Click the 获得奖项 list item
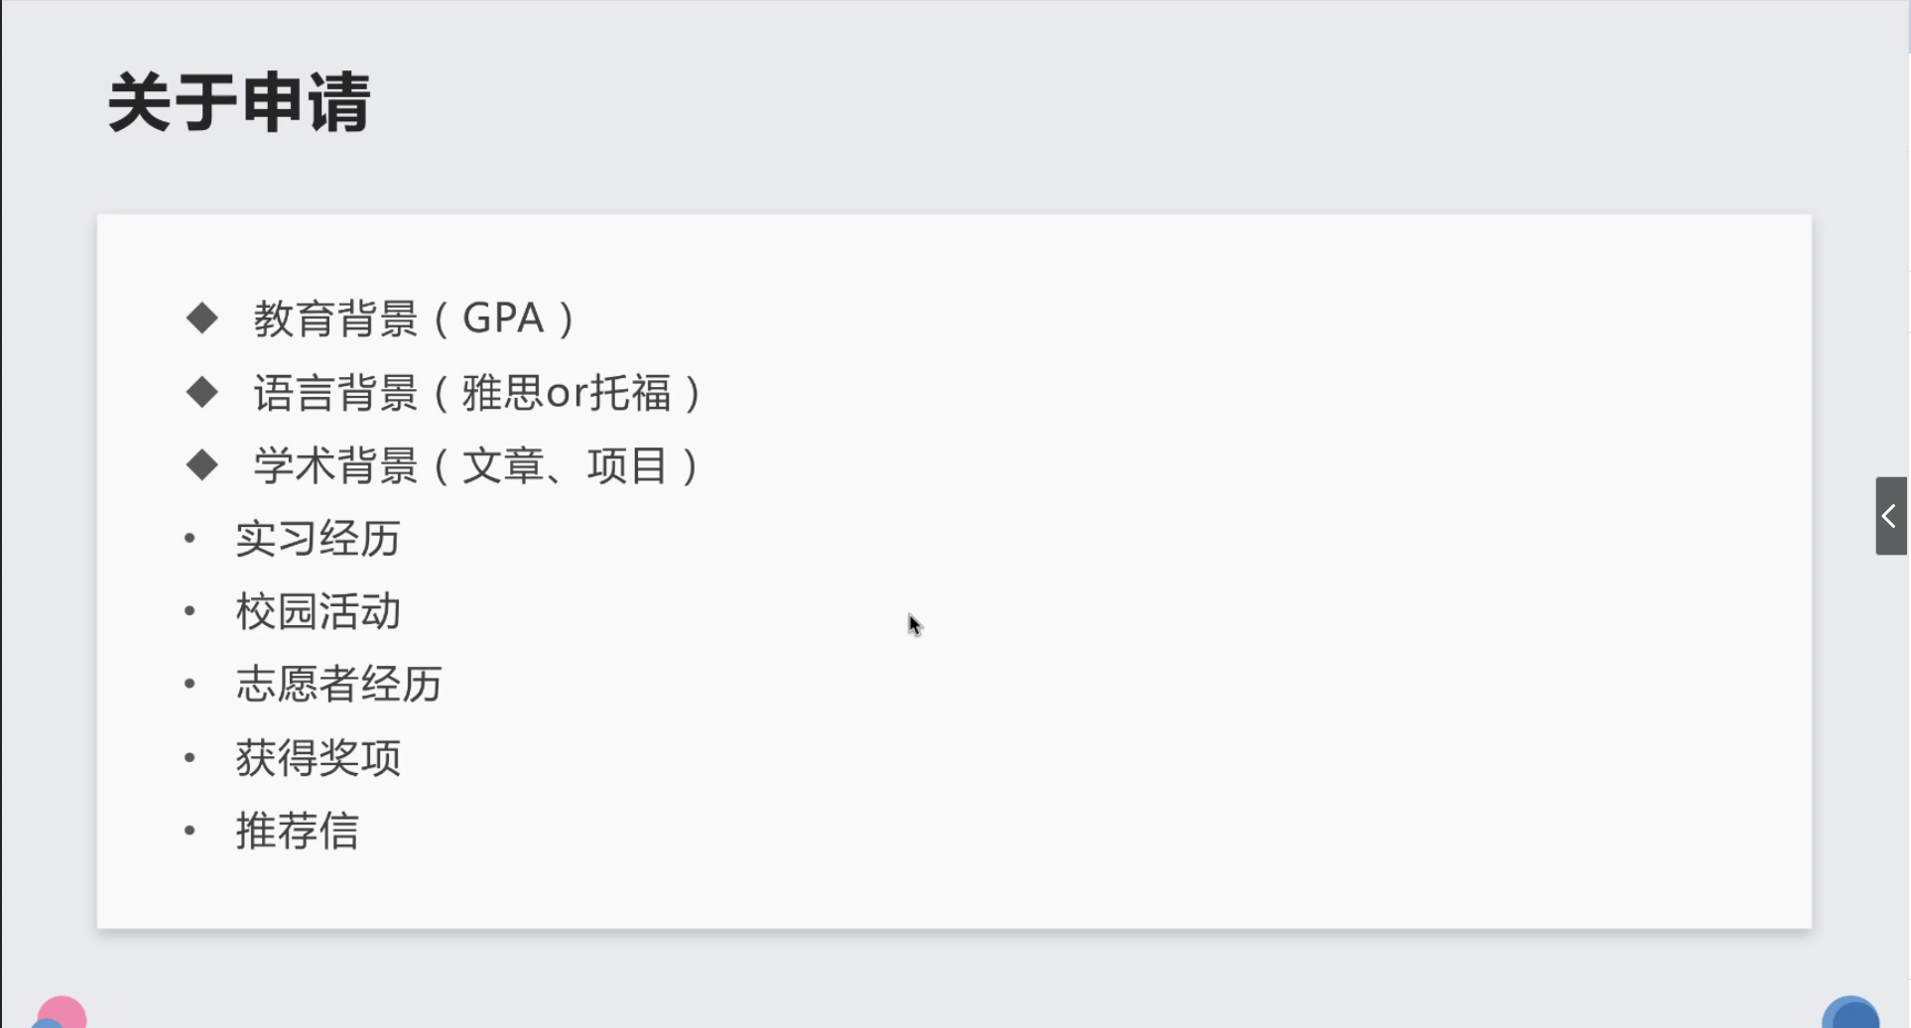 coord(318,758)
